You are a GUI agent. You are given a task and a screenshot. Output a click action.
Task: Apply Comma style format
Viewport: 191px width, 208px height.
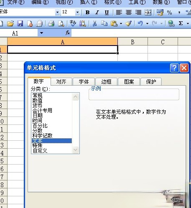pyautogui.click(x=179, y=13)
